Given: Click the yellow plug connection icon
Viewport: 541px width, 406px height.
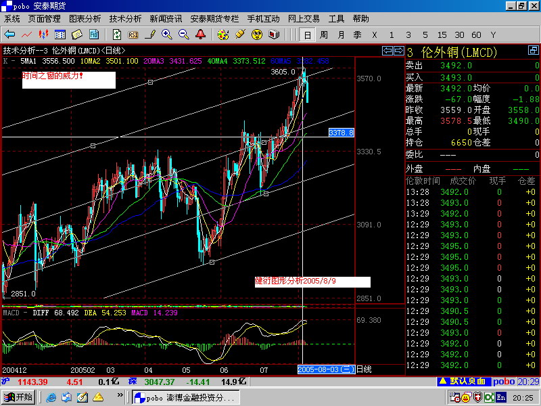Looking at the screenshot, I should tap(240, 35).
